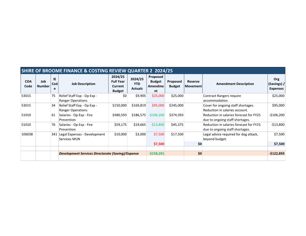Screen dimensions: 306x236
Task: Select the Reserve Movement column header
Action: pos(193,84)
